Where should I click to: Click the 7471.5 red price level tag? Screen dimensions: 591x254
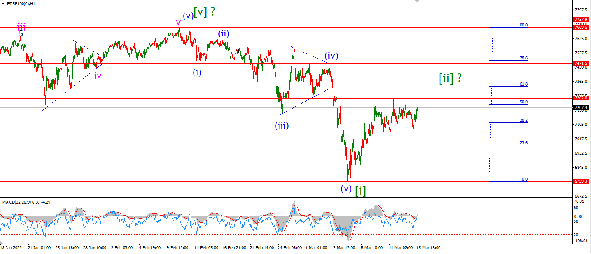click(581, 63)
